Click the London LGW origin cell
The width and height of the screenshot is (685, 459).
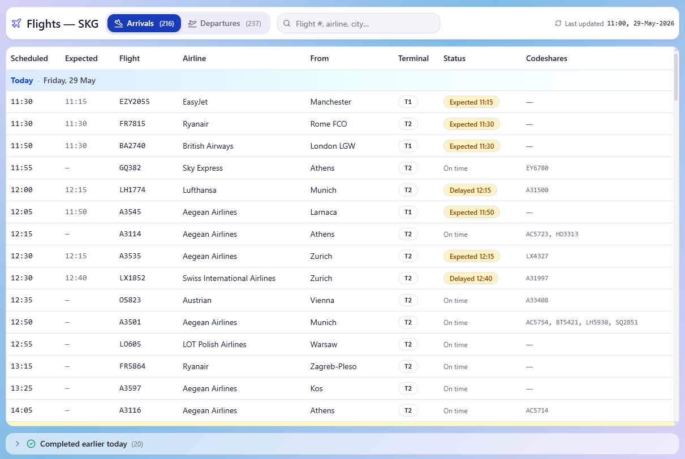pos(333,146)
